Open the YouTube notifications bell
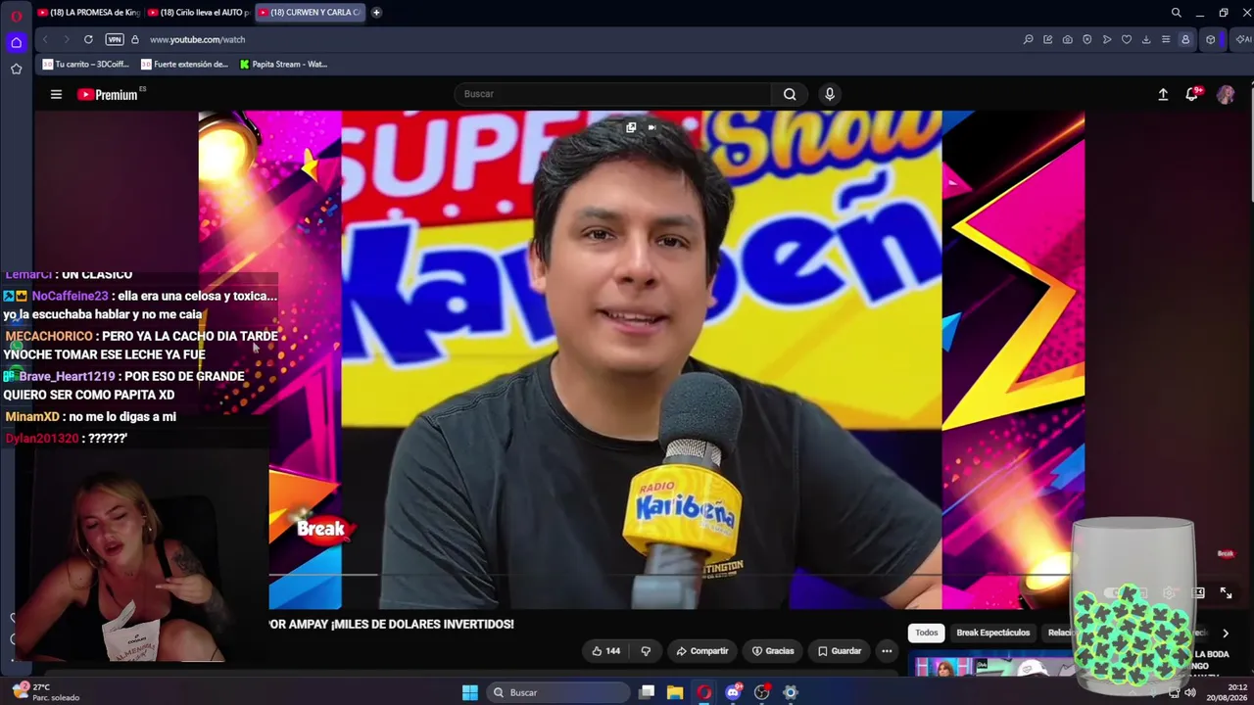This screenshot has width=1254, height=705. click(x=1192, y=94)
